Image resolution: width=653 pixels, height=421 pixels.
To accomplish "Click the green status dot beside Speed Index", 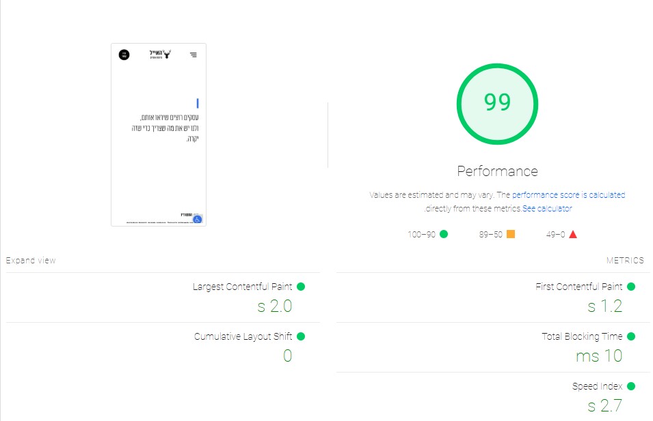I will coord(633,386).
